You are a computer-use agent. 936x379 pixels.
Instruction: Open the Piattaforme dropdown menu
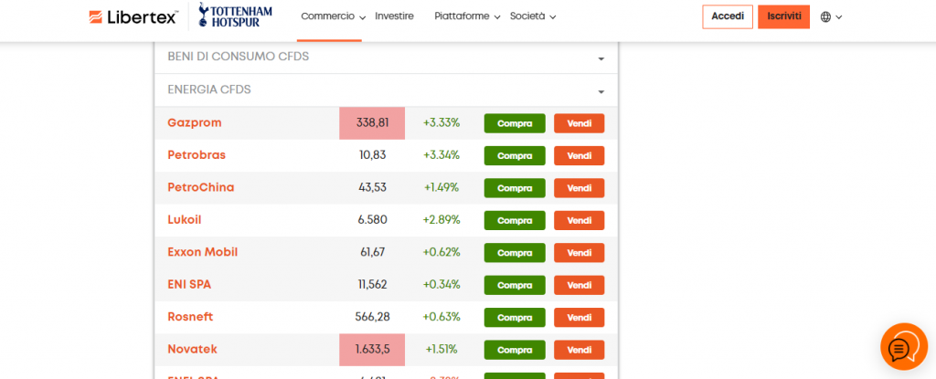tap(467, 16)
